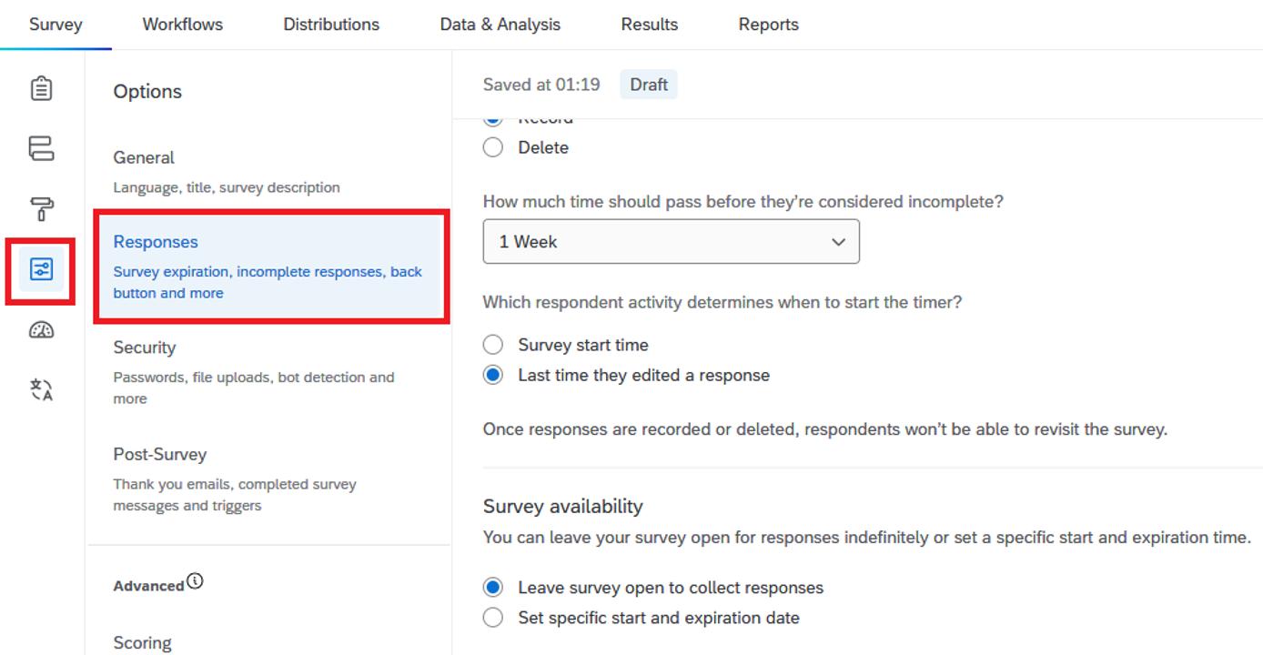Switch to the Data & Analysis tab
This screenshot has width=1263, height=655.
pos(500,25)
